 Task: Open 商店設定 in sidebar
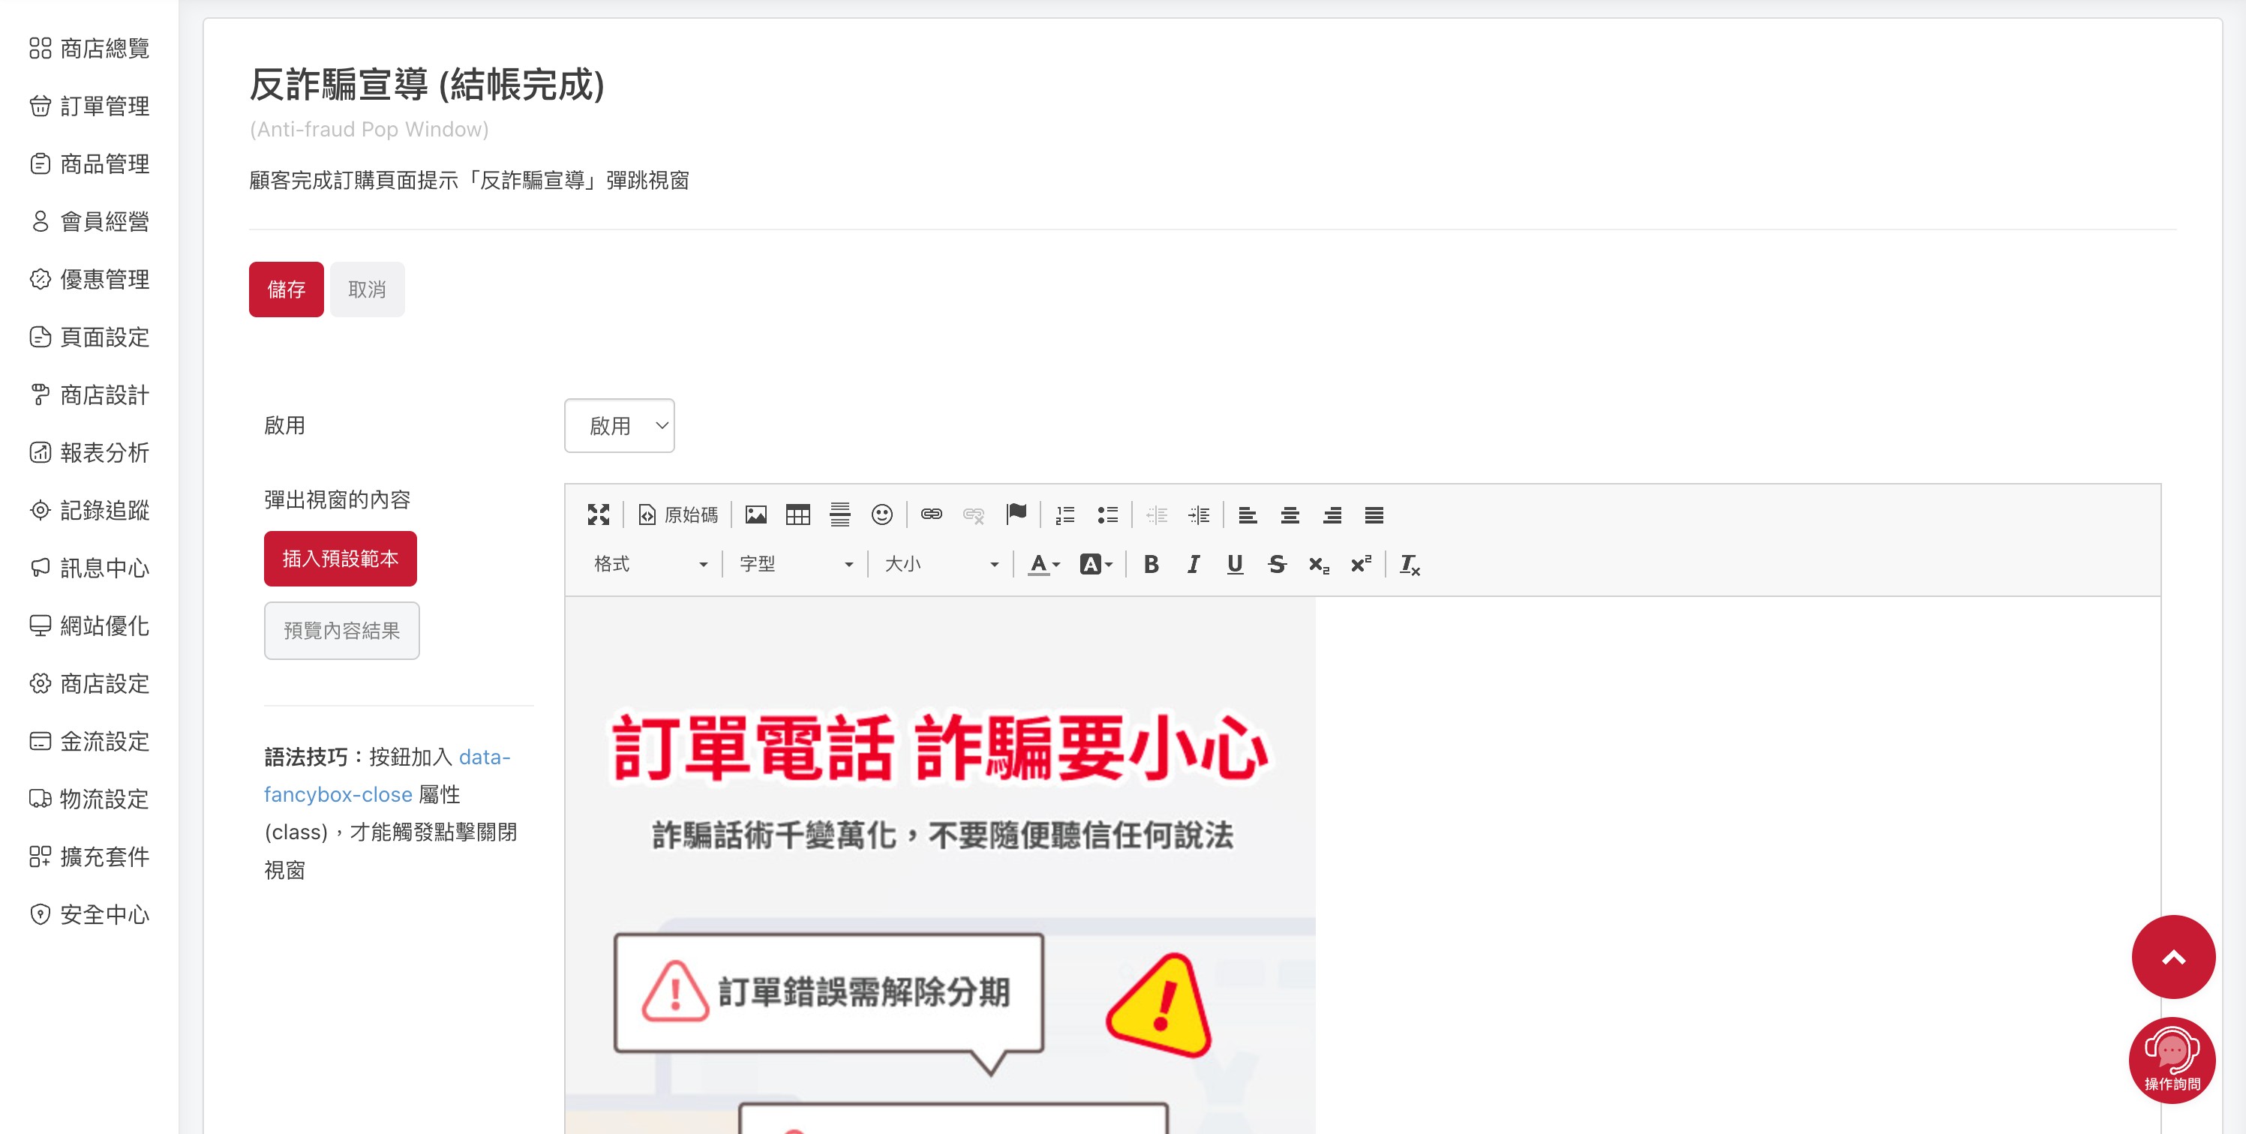89,683
